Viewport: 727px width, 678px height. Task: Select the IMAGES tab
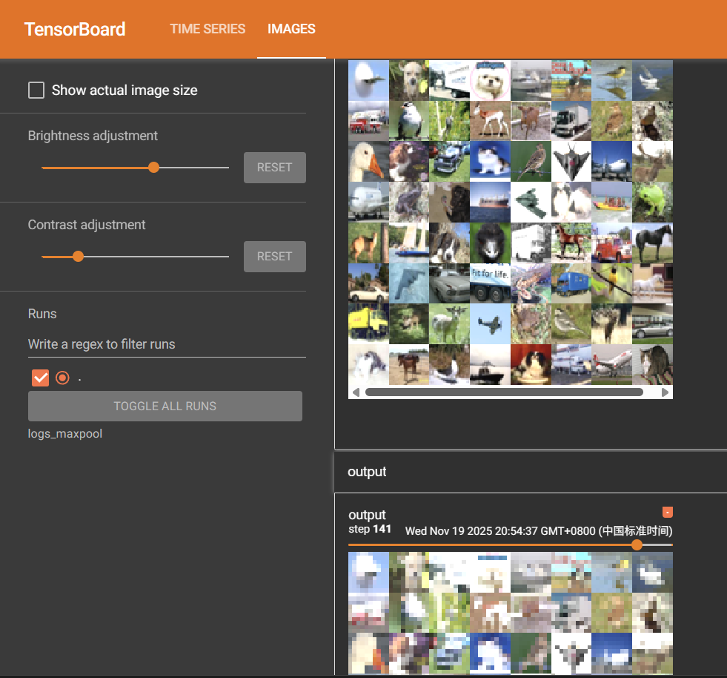291,29
